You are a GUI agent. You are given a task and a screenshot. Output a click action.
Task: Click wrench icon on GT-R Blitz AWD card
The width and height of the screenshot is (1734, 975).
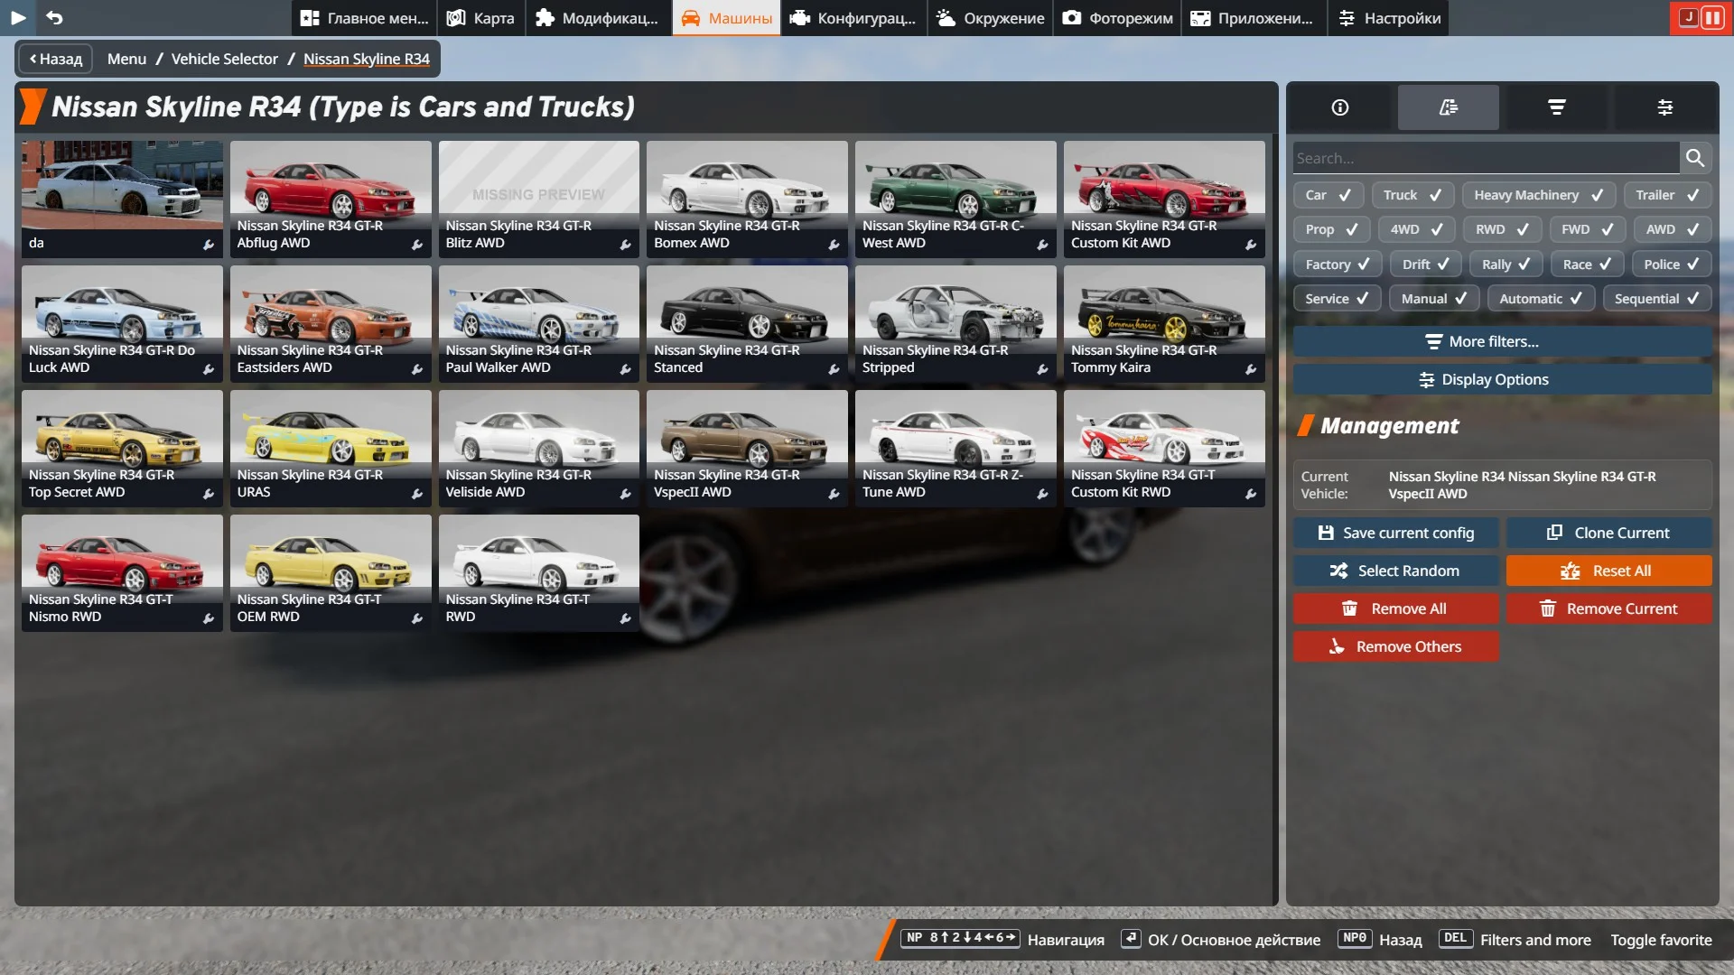(625, 245)
